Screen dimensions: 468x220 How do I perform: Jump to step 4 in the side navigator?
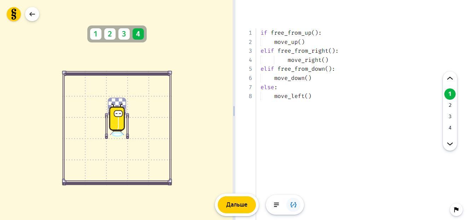pos(450,128)
